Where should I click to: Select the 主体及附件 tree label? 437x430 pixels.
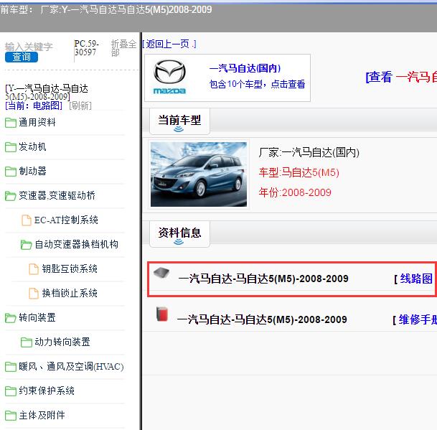point(42,415)
